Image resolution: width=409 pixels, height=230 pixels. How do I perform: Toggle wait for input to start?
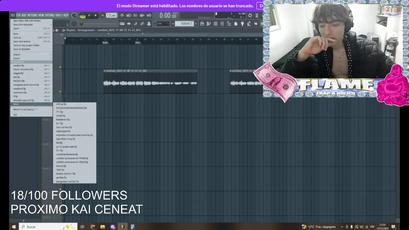click(x=128, y=15)
